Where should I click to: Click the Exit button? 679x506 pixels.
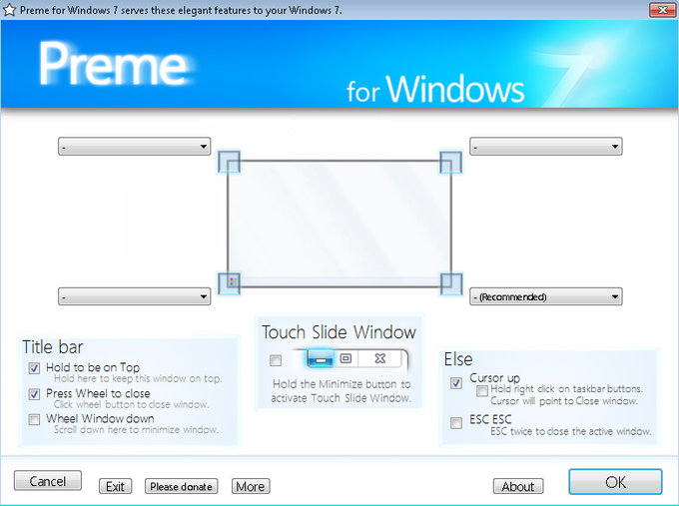(115, 486)
